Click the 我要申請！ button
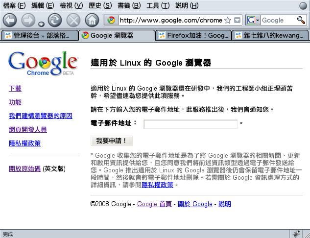Image resolution: width=310 pixels, height=238 pixels. pos(112,141)
